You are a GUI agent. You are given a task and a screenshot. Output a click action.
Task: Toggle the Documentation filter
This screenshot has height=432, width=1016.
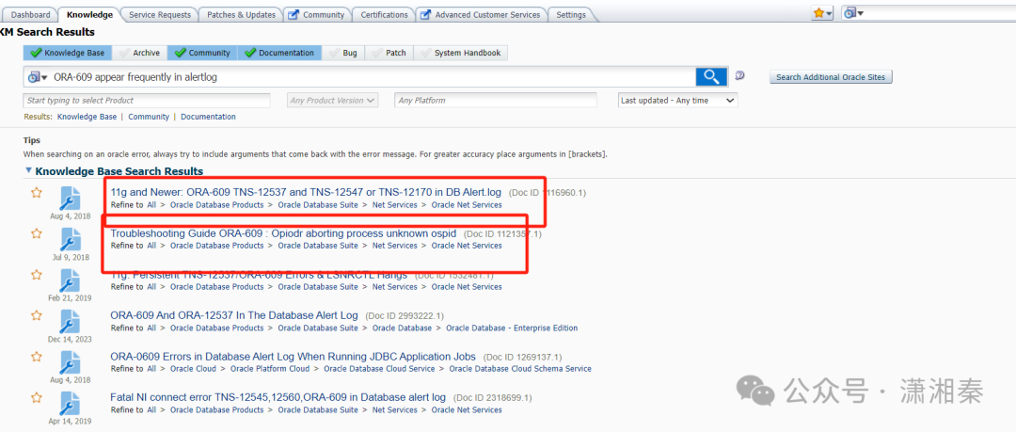279,53
